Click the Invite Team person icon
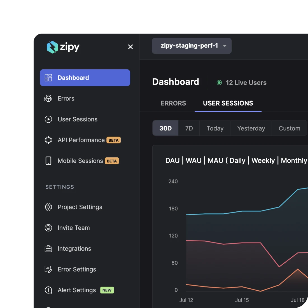 pyautogui.click(x=48, y=228)
